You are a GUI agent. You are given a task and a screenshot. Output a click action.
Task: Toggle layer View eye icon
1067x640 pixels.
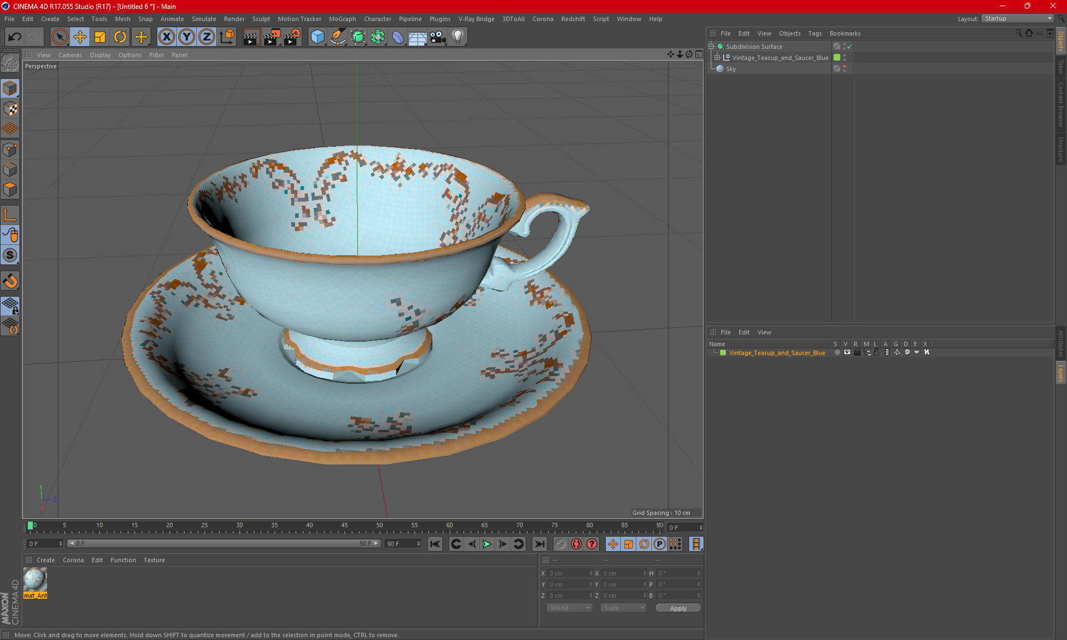coord(847,352)
